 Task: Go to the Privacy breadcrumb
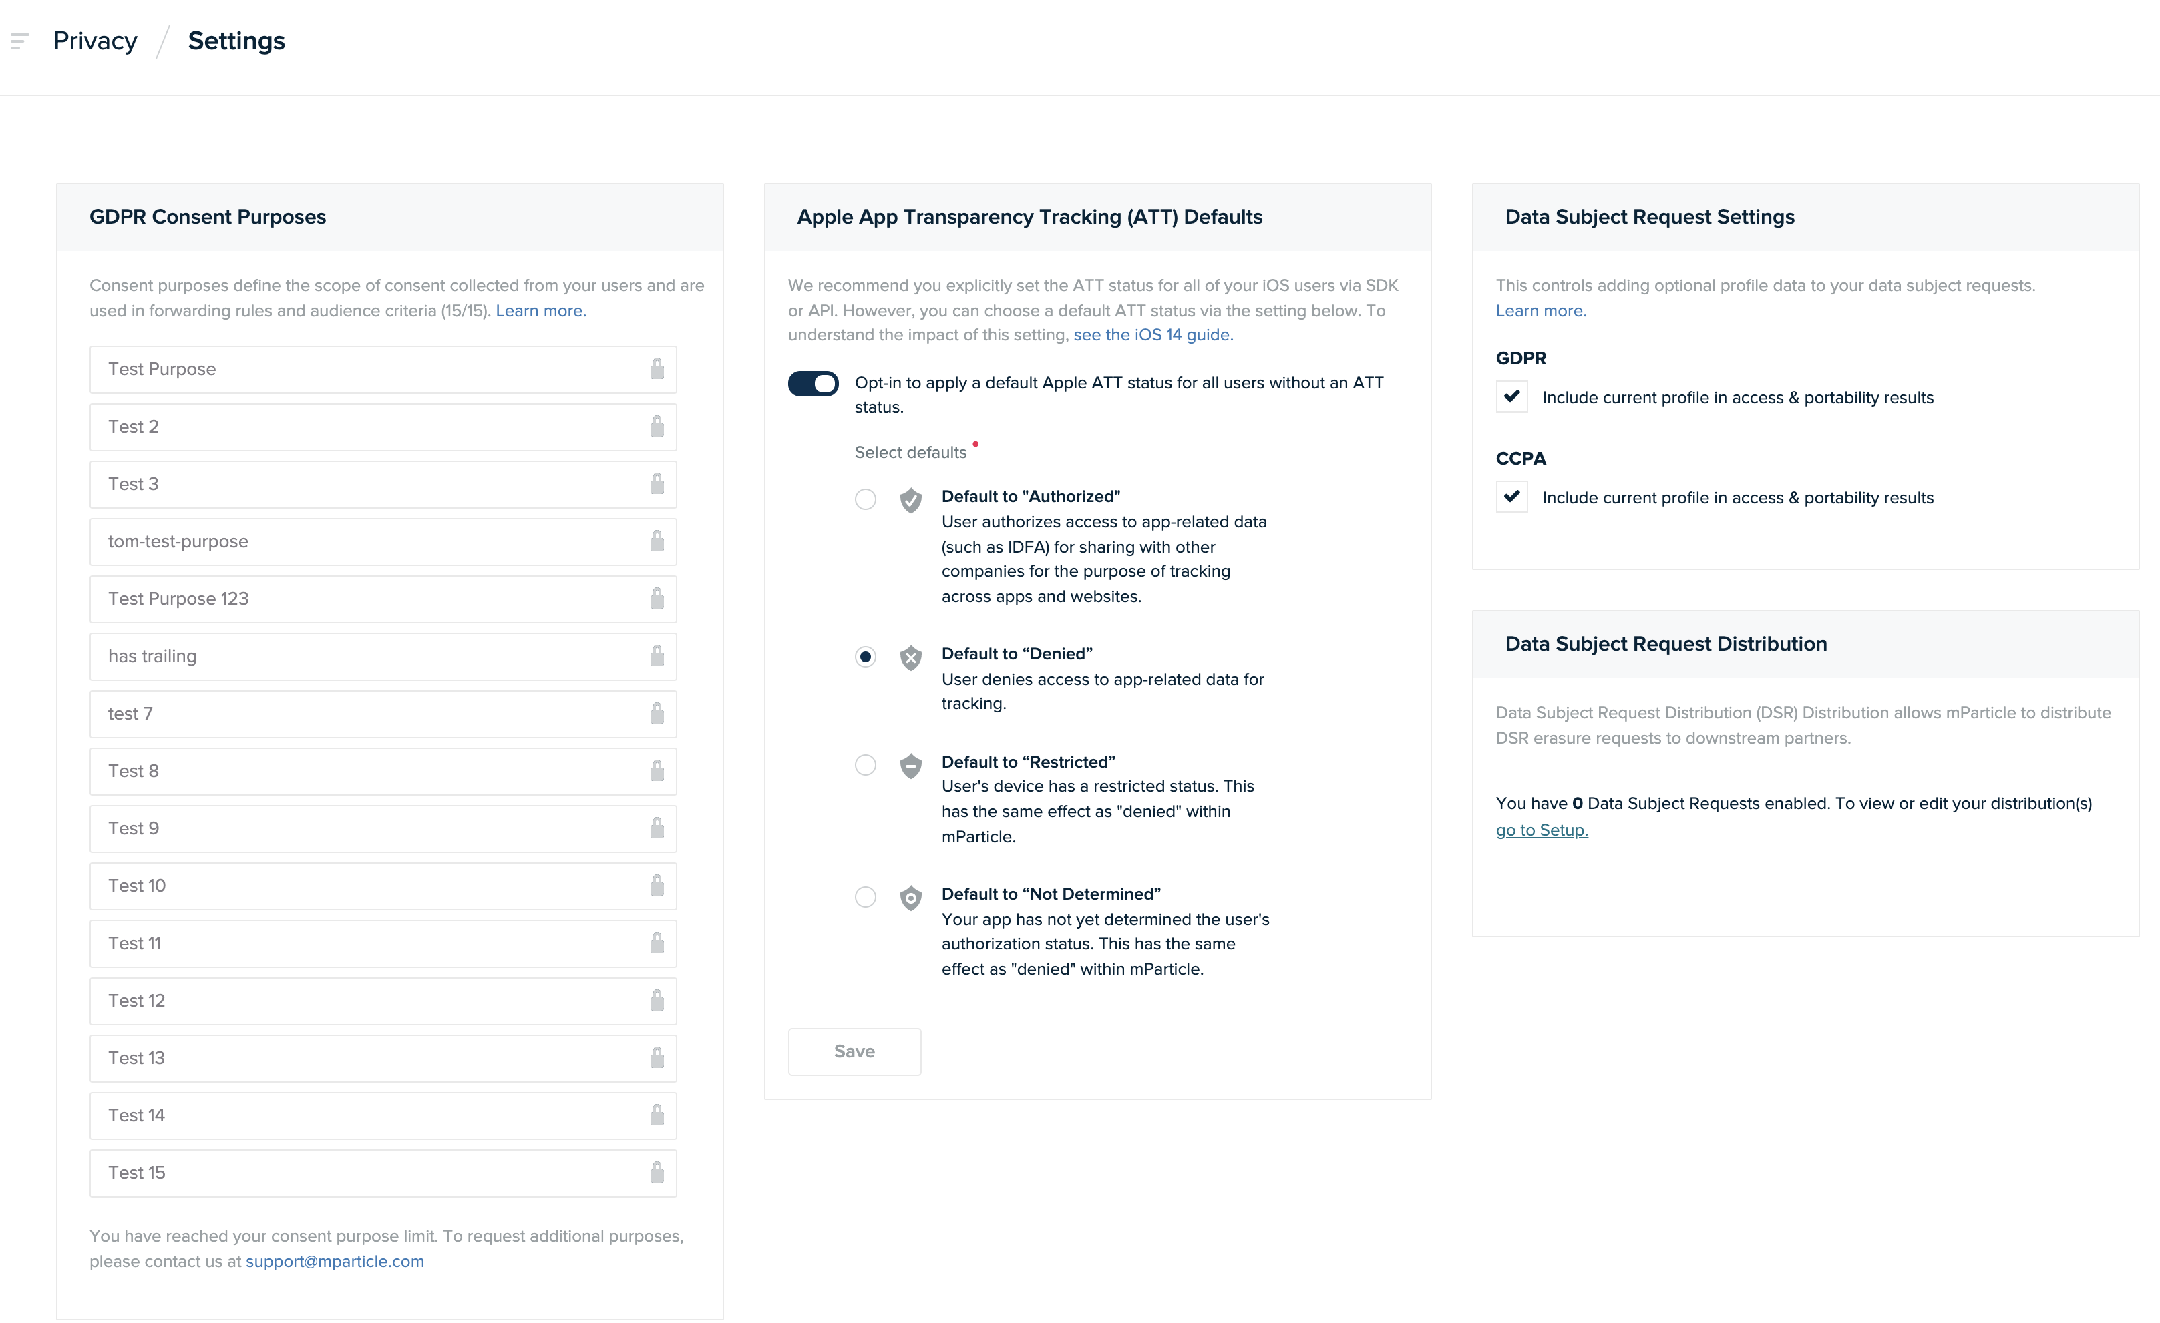coord(95,40)
